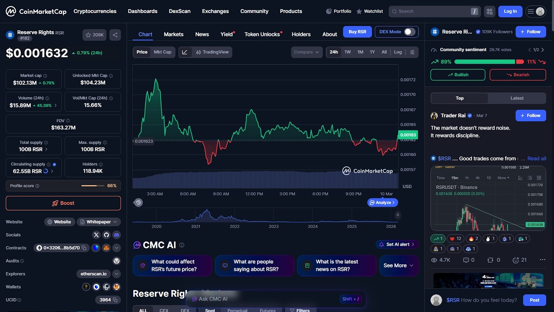The width and height of the screenshot is (554, 312).
Task: Open the blue shield contract icon
Action: (x=96, y=248)
